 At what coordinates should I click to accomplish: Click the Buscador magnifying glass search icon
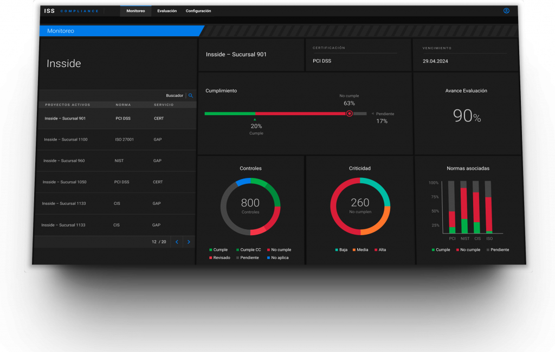(190, 95)
